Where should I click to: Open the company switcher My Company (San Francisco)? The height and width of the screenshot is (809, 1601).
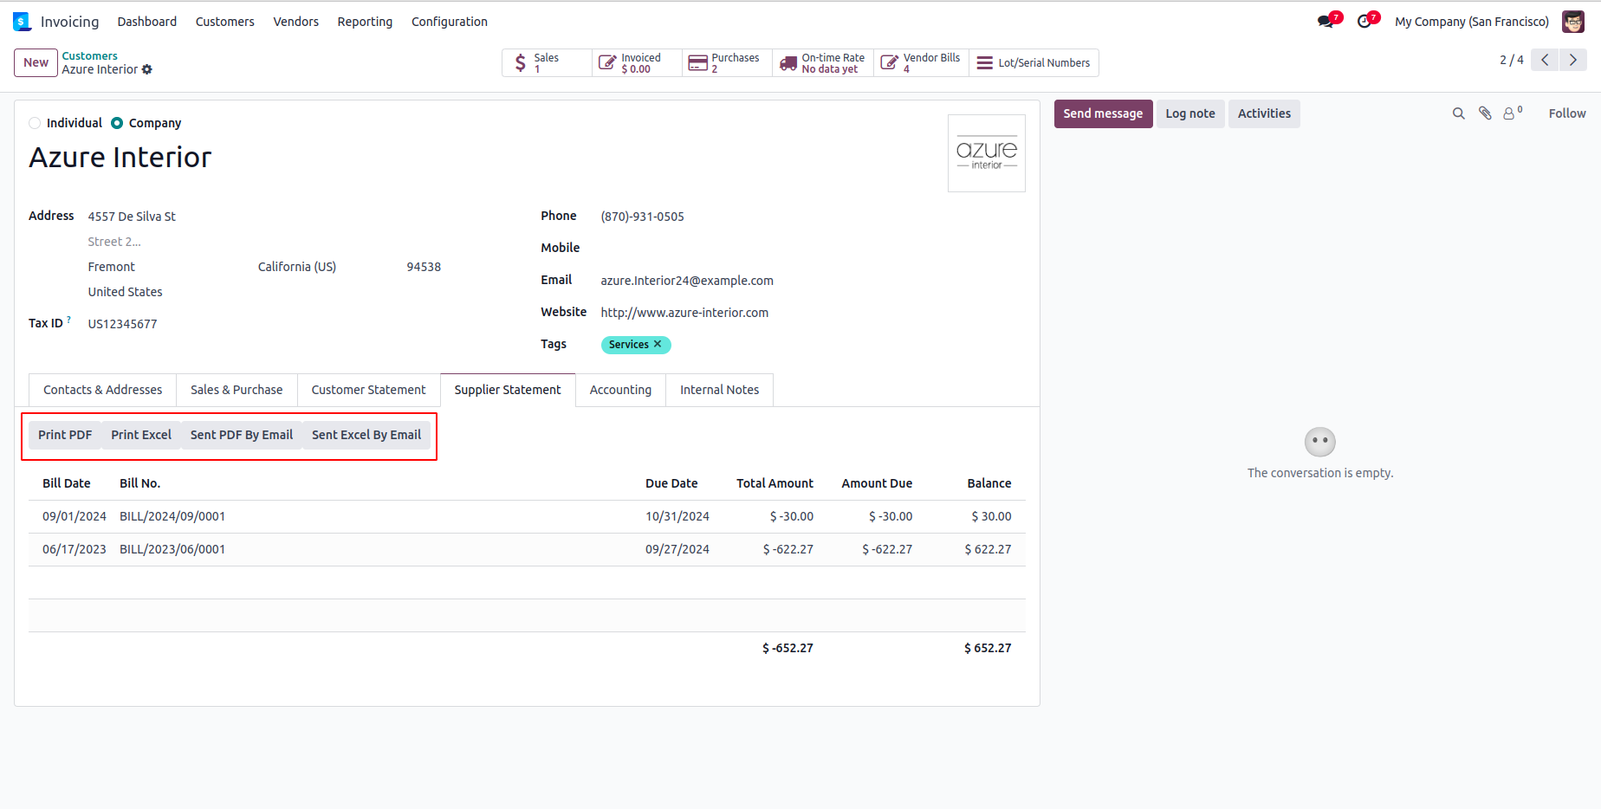pyautogui.click(x=1472, y=22)
